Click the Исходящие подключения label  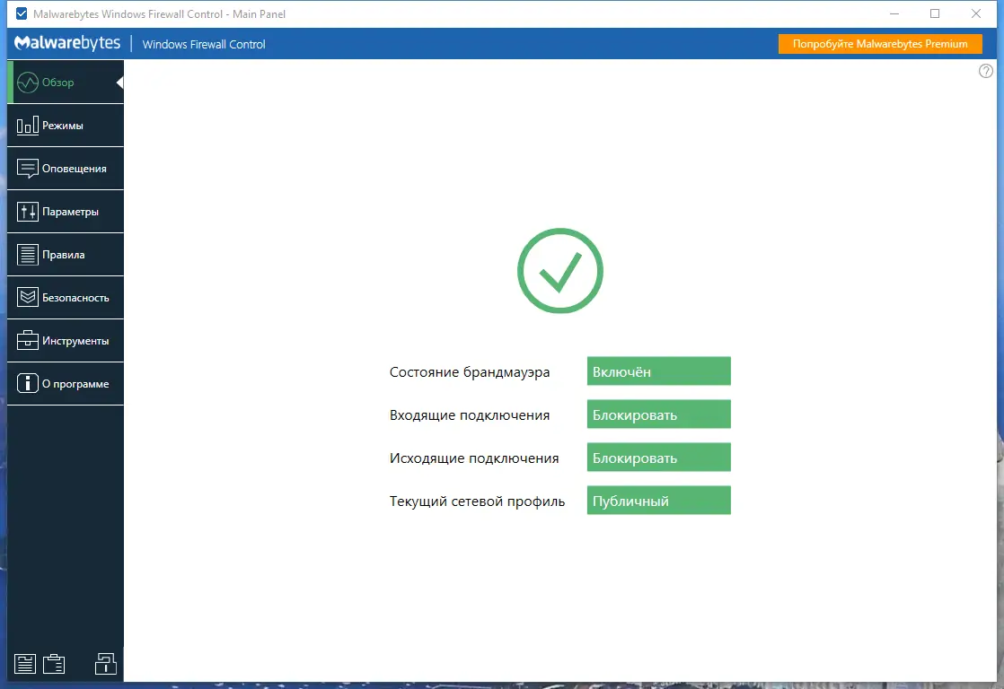click(474, 458)
